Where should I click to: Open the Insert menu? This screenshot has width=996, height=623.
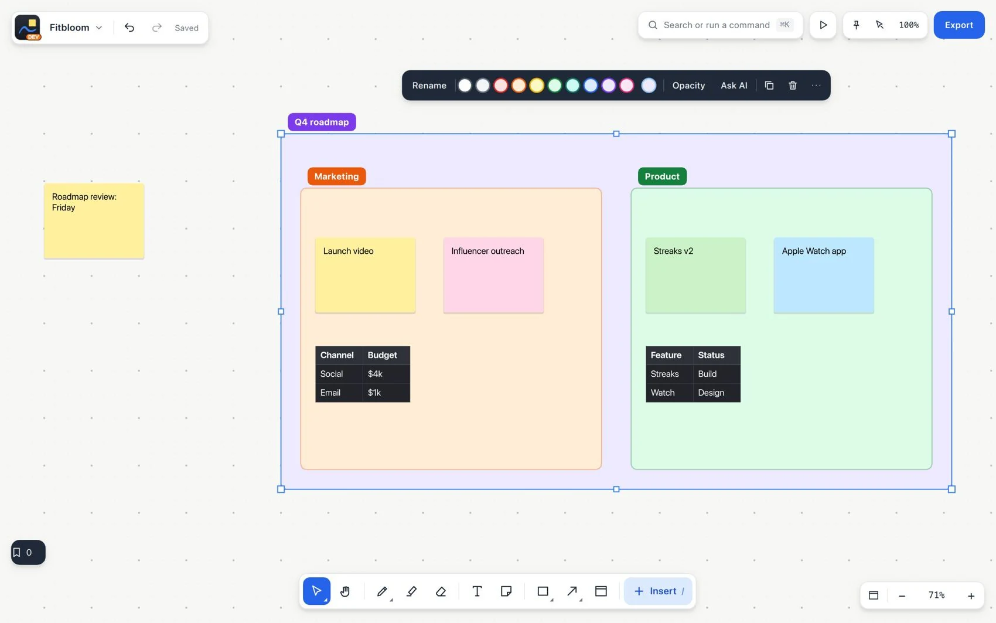pyautogui.click(x=658, y=591)
